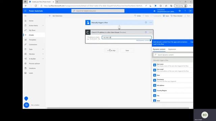Expand the Data section chevron

tap(43, 49)
